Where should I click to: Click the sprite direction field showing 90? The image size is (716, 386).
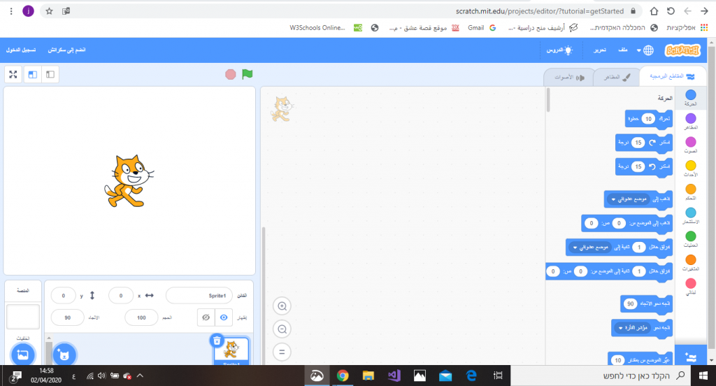point(68,317)
